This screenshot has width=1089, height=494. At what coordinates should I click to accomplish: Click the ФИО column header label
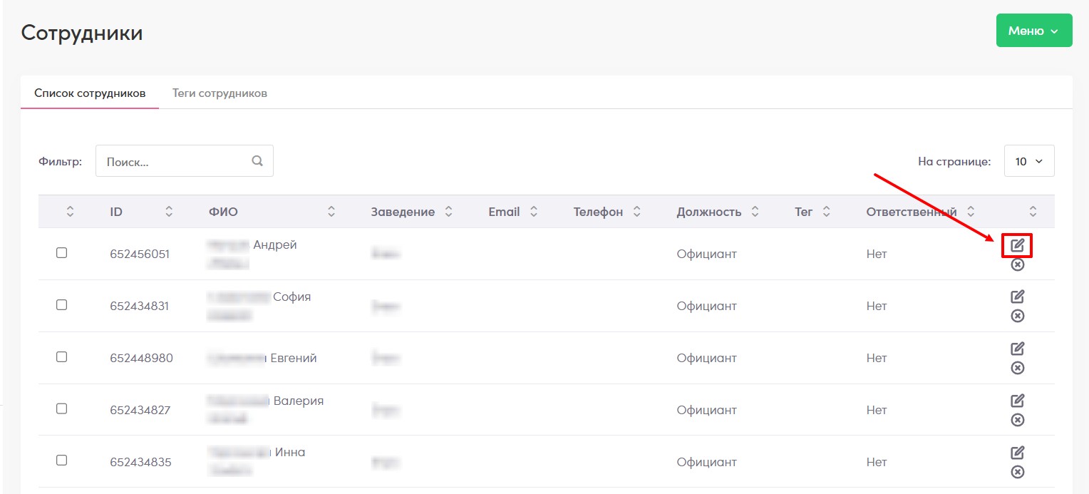click(223, 212)
